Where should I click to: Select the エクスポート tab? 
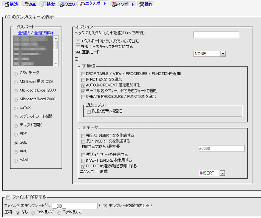[x=93, y=4]
